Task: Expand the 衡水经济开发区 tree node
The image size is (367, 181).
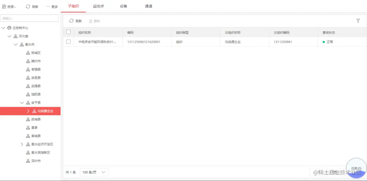Action: (x=22, y=144)
